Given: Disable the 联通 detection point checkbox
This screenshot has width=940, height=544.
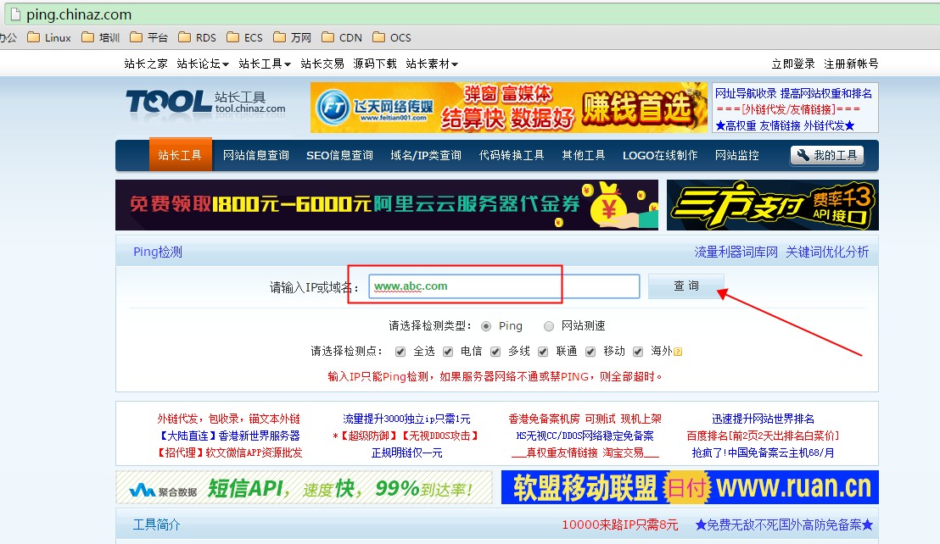Looking at the screenshot, I should 543,352.
